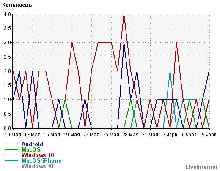This screenshot has width=220, height=171.
Task: Click the chart title Колькасць
Action: click(x=17, y=5)
